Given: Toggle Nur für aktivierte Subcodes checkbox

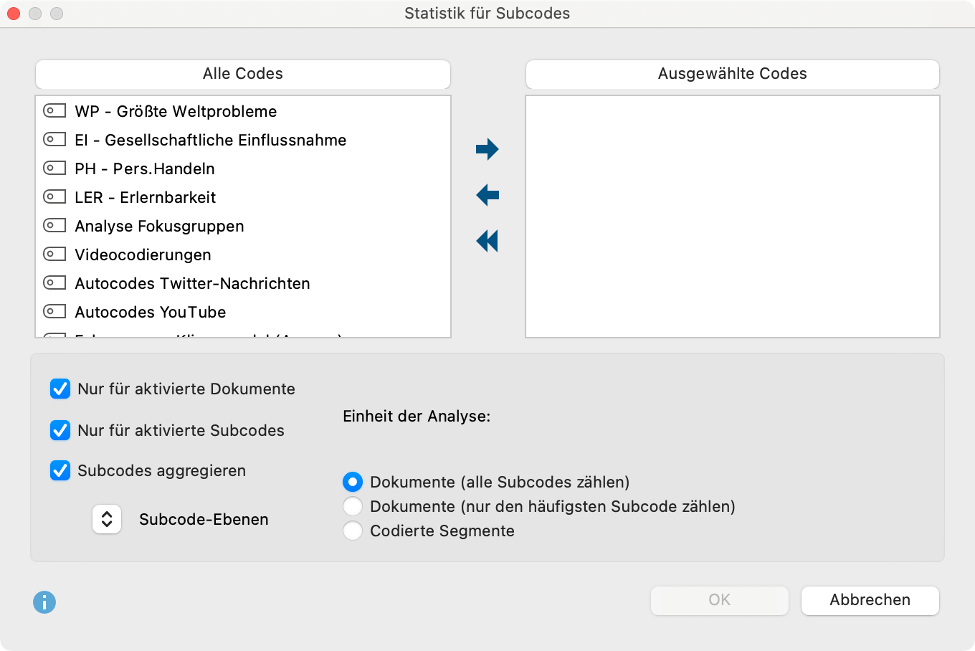Looking at the screenshot, I should (x=60, y=430).
